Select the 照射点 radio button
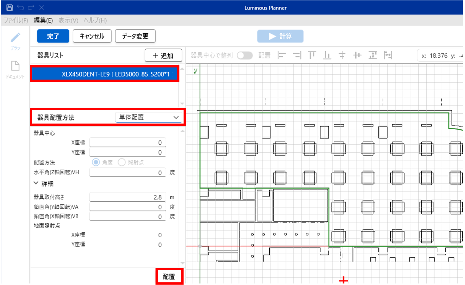The height and width of the screenshot is (285, 465). [122, 162]
